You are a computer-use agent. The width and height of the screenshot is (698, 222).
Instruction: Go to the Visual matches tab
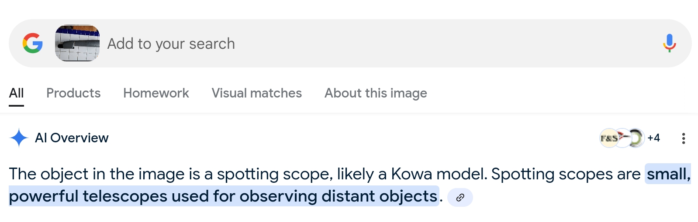256,93
